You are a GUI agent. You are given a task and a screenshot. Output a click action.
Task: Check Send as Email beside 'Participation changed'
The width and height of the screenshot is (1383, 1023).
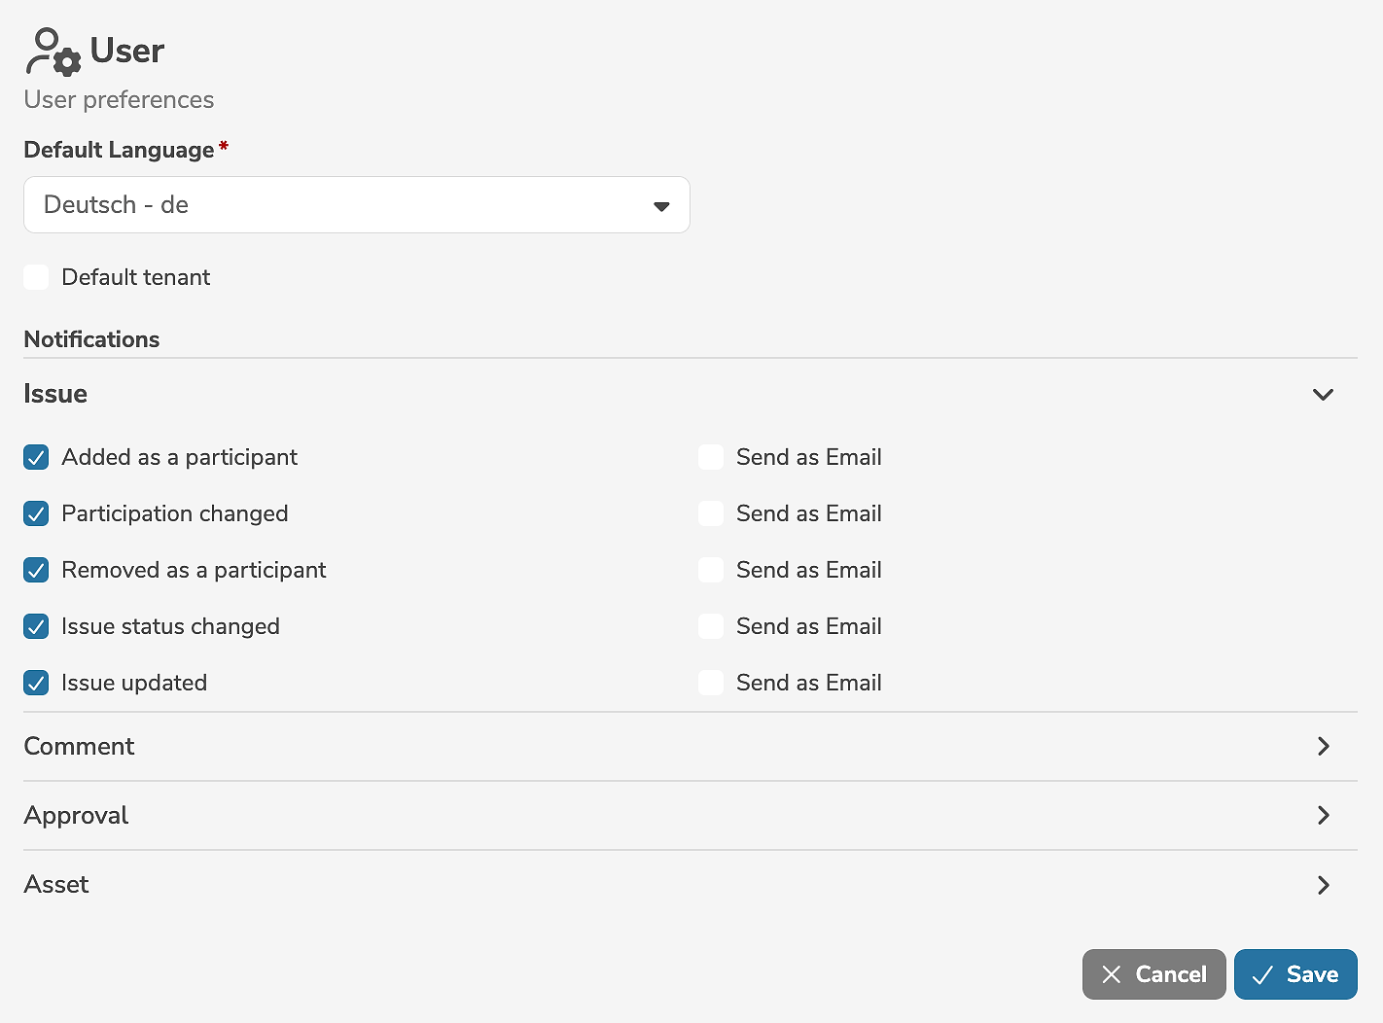click(711, 513)
